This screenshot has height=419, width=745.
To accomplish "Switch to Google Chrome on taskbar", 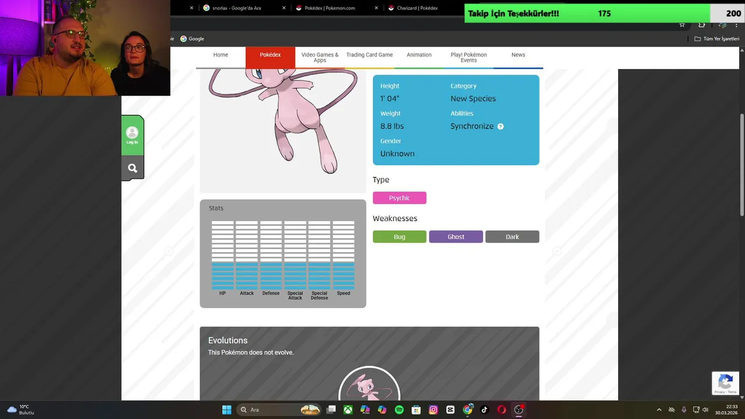I will [x=467, y=410].
